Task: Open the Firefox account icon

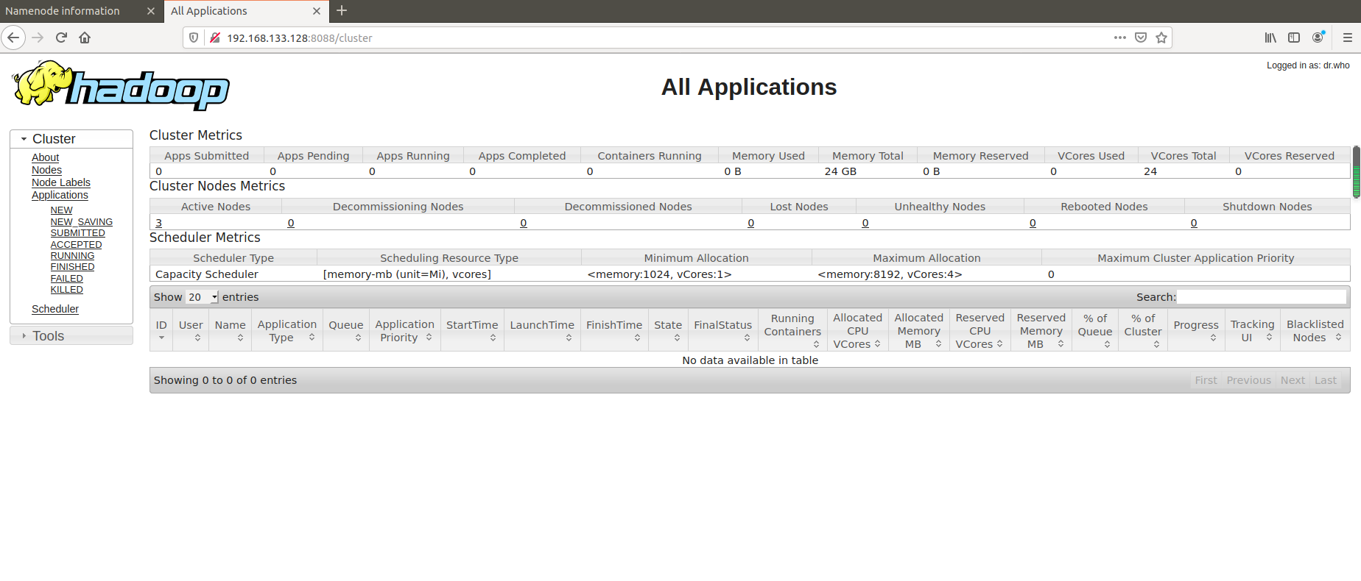Action: tap(1318, 38)
